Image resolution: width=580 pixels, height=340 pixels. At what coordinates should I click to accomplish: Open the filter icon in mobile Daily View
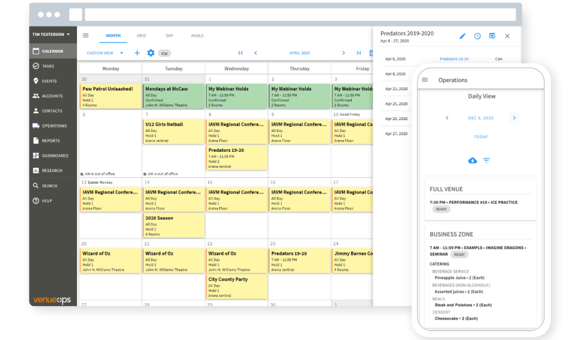tap(487, 160)
